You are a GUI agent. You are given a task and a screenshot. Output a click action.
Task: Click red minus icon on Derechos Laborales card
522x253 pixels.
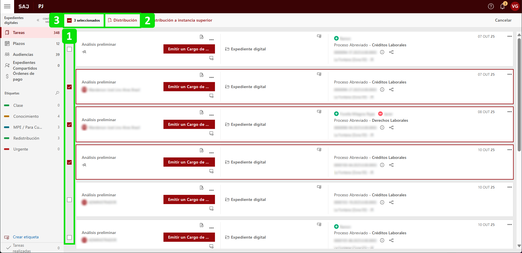point(380,114)
